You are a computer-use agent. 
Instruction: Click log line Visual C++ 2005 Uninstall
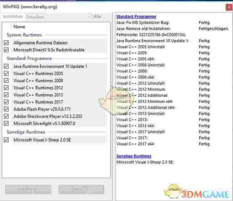coord(141,47)
